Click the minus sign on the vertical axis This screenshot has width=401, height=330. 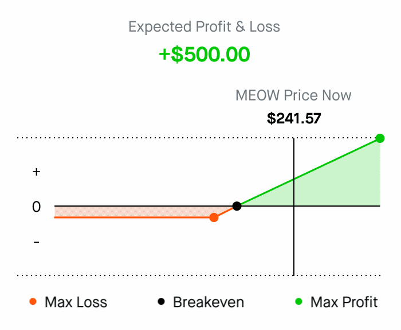pyautogui.click(x=37, y=242)
